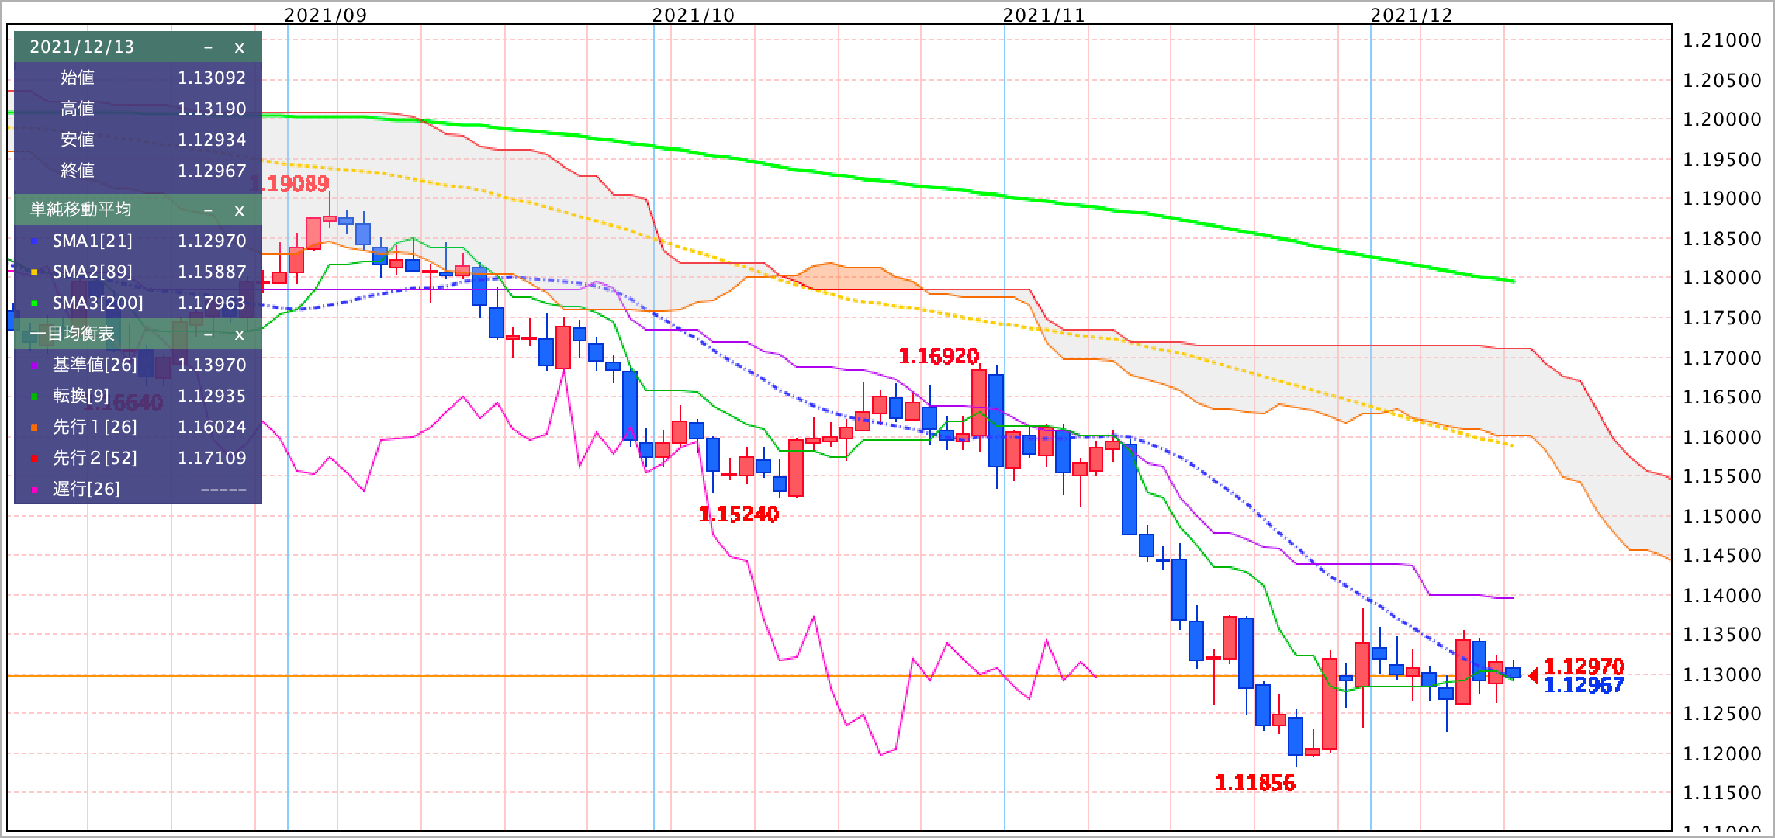The height and width of the screenshot is (838, 1775).
Task: Click the 遅行[26] magenta color marker
Action: (x=34, y=490)
